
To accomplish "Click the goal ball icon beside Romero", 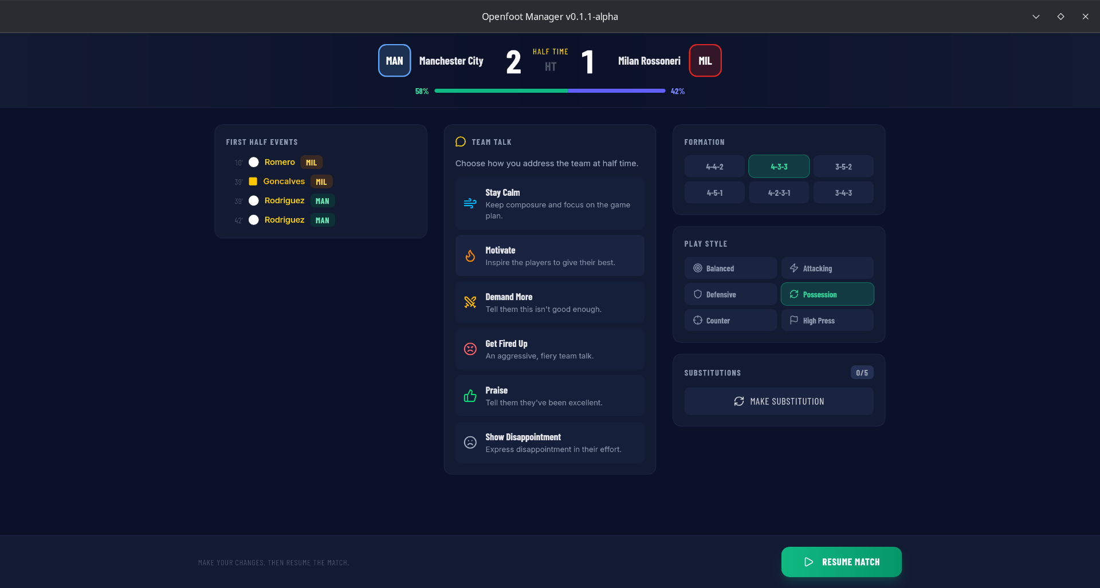I will pyautogui.click(x=254, y=163).
